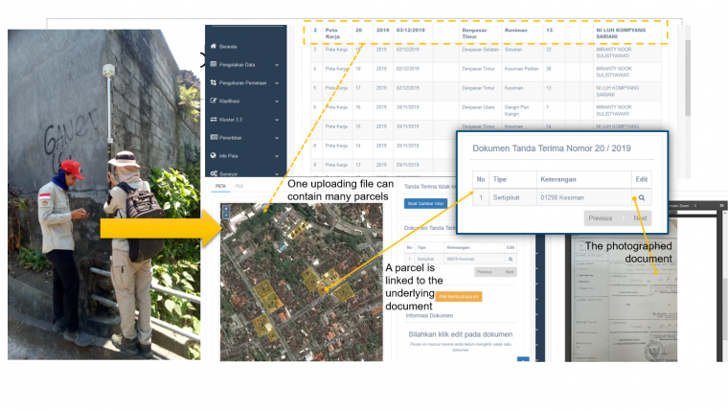
Task: Click the Pengukuran Pemetaan crop icon
Action: point(213,82)
